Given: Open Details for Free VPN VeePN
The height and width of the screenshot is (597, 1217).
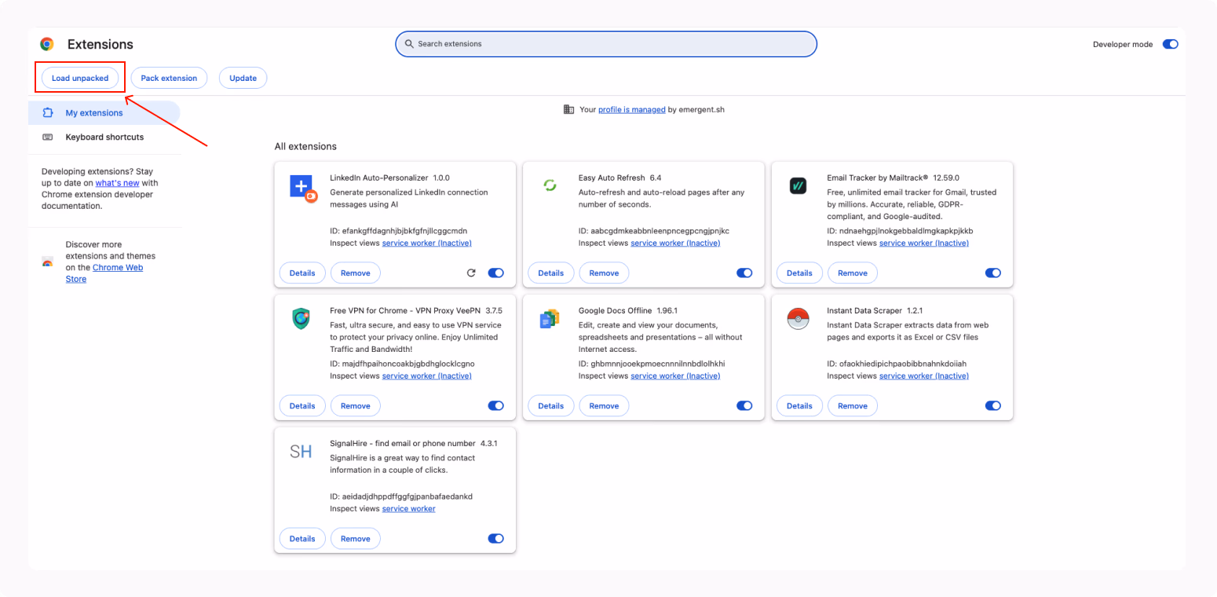Looking at the screenshot, I should (x=302, y=405).
